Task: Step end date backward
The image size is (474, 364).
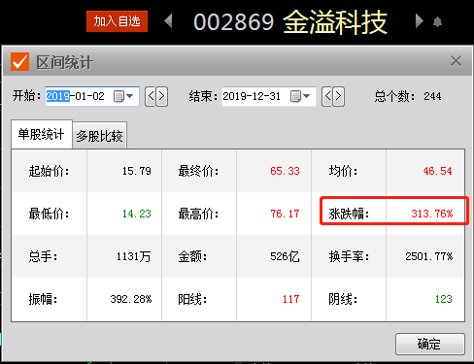Action: tap(327, 96)
